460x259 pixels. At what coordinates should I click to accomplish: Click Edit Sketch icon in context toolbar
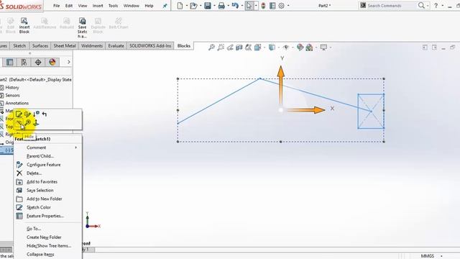coord(19,114)
